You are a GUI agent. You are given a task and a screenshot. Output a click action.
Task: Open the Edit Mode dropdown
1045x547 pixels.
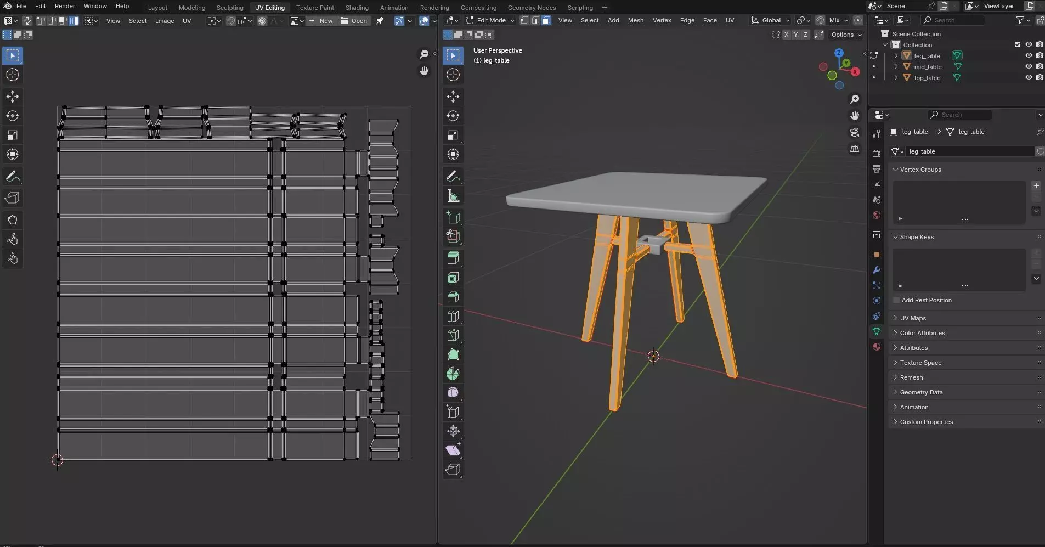pyautogui.click(x=490, y=20)
